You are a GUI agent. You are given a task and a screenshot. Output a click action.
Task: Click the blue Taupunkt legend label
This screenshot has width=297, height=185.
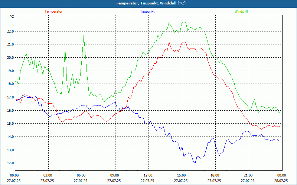147,11
